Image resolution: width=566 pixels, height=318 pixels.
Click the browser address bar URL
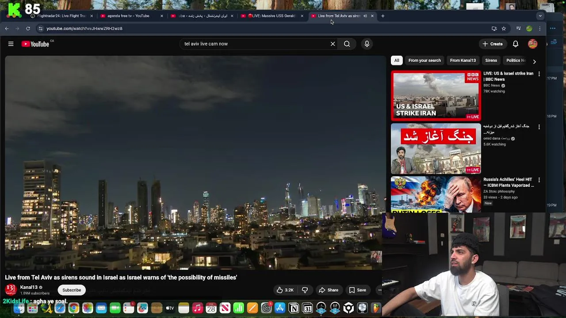click(x=84, y=28)
